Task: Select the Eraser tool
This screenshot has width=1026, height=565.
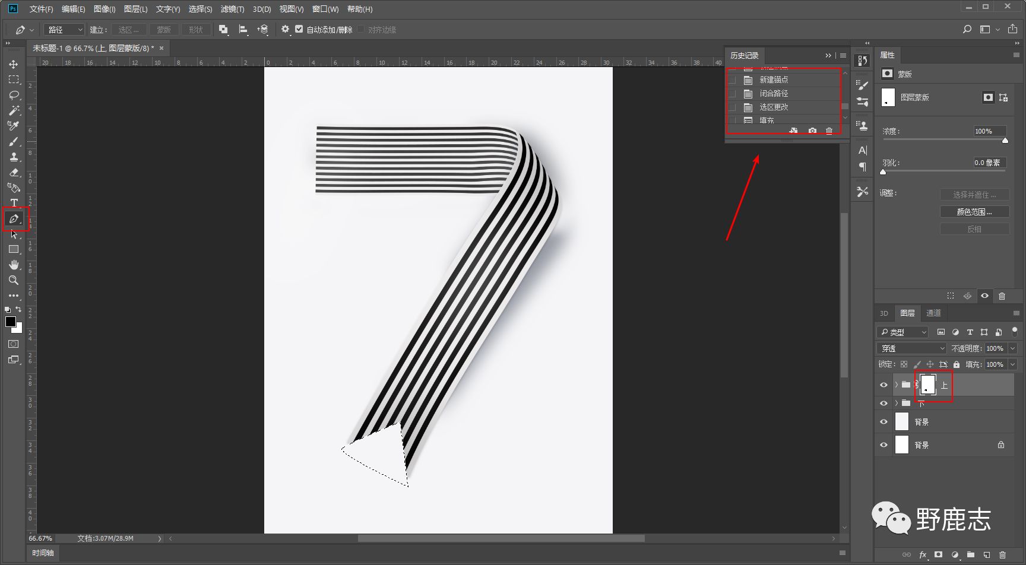Action: [14, 172]
